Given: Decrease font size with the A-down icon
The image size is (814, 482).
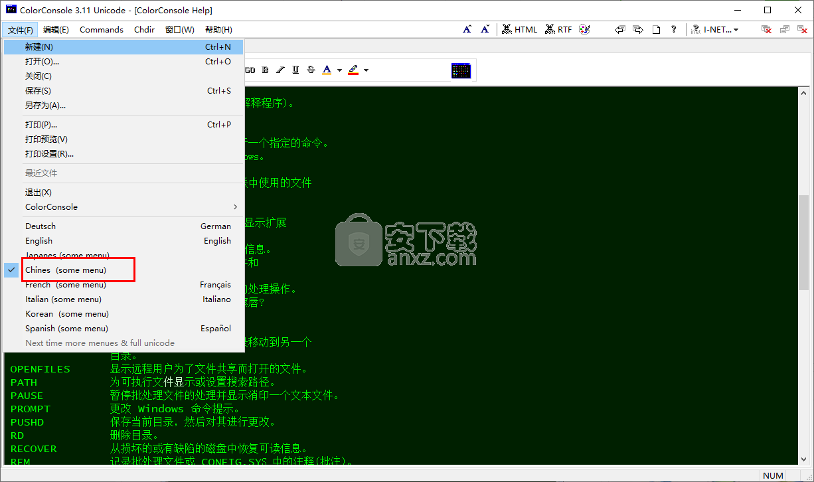Looking at the screenshot, I should coord(485,29).
